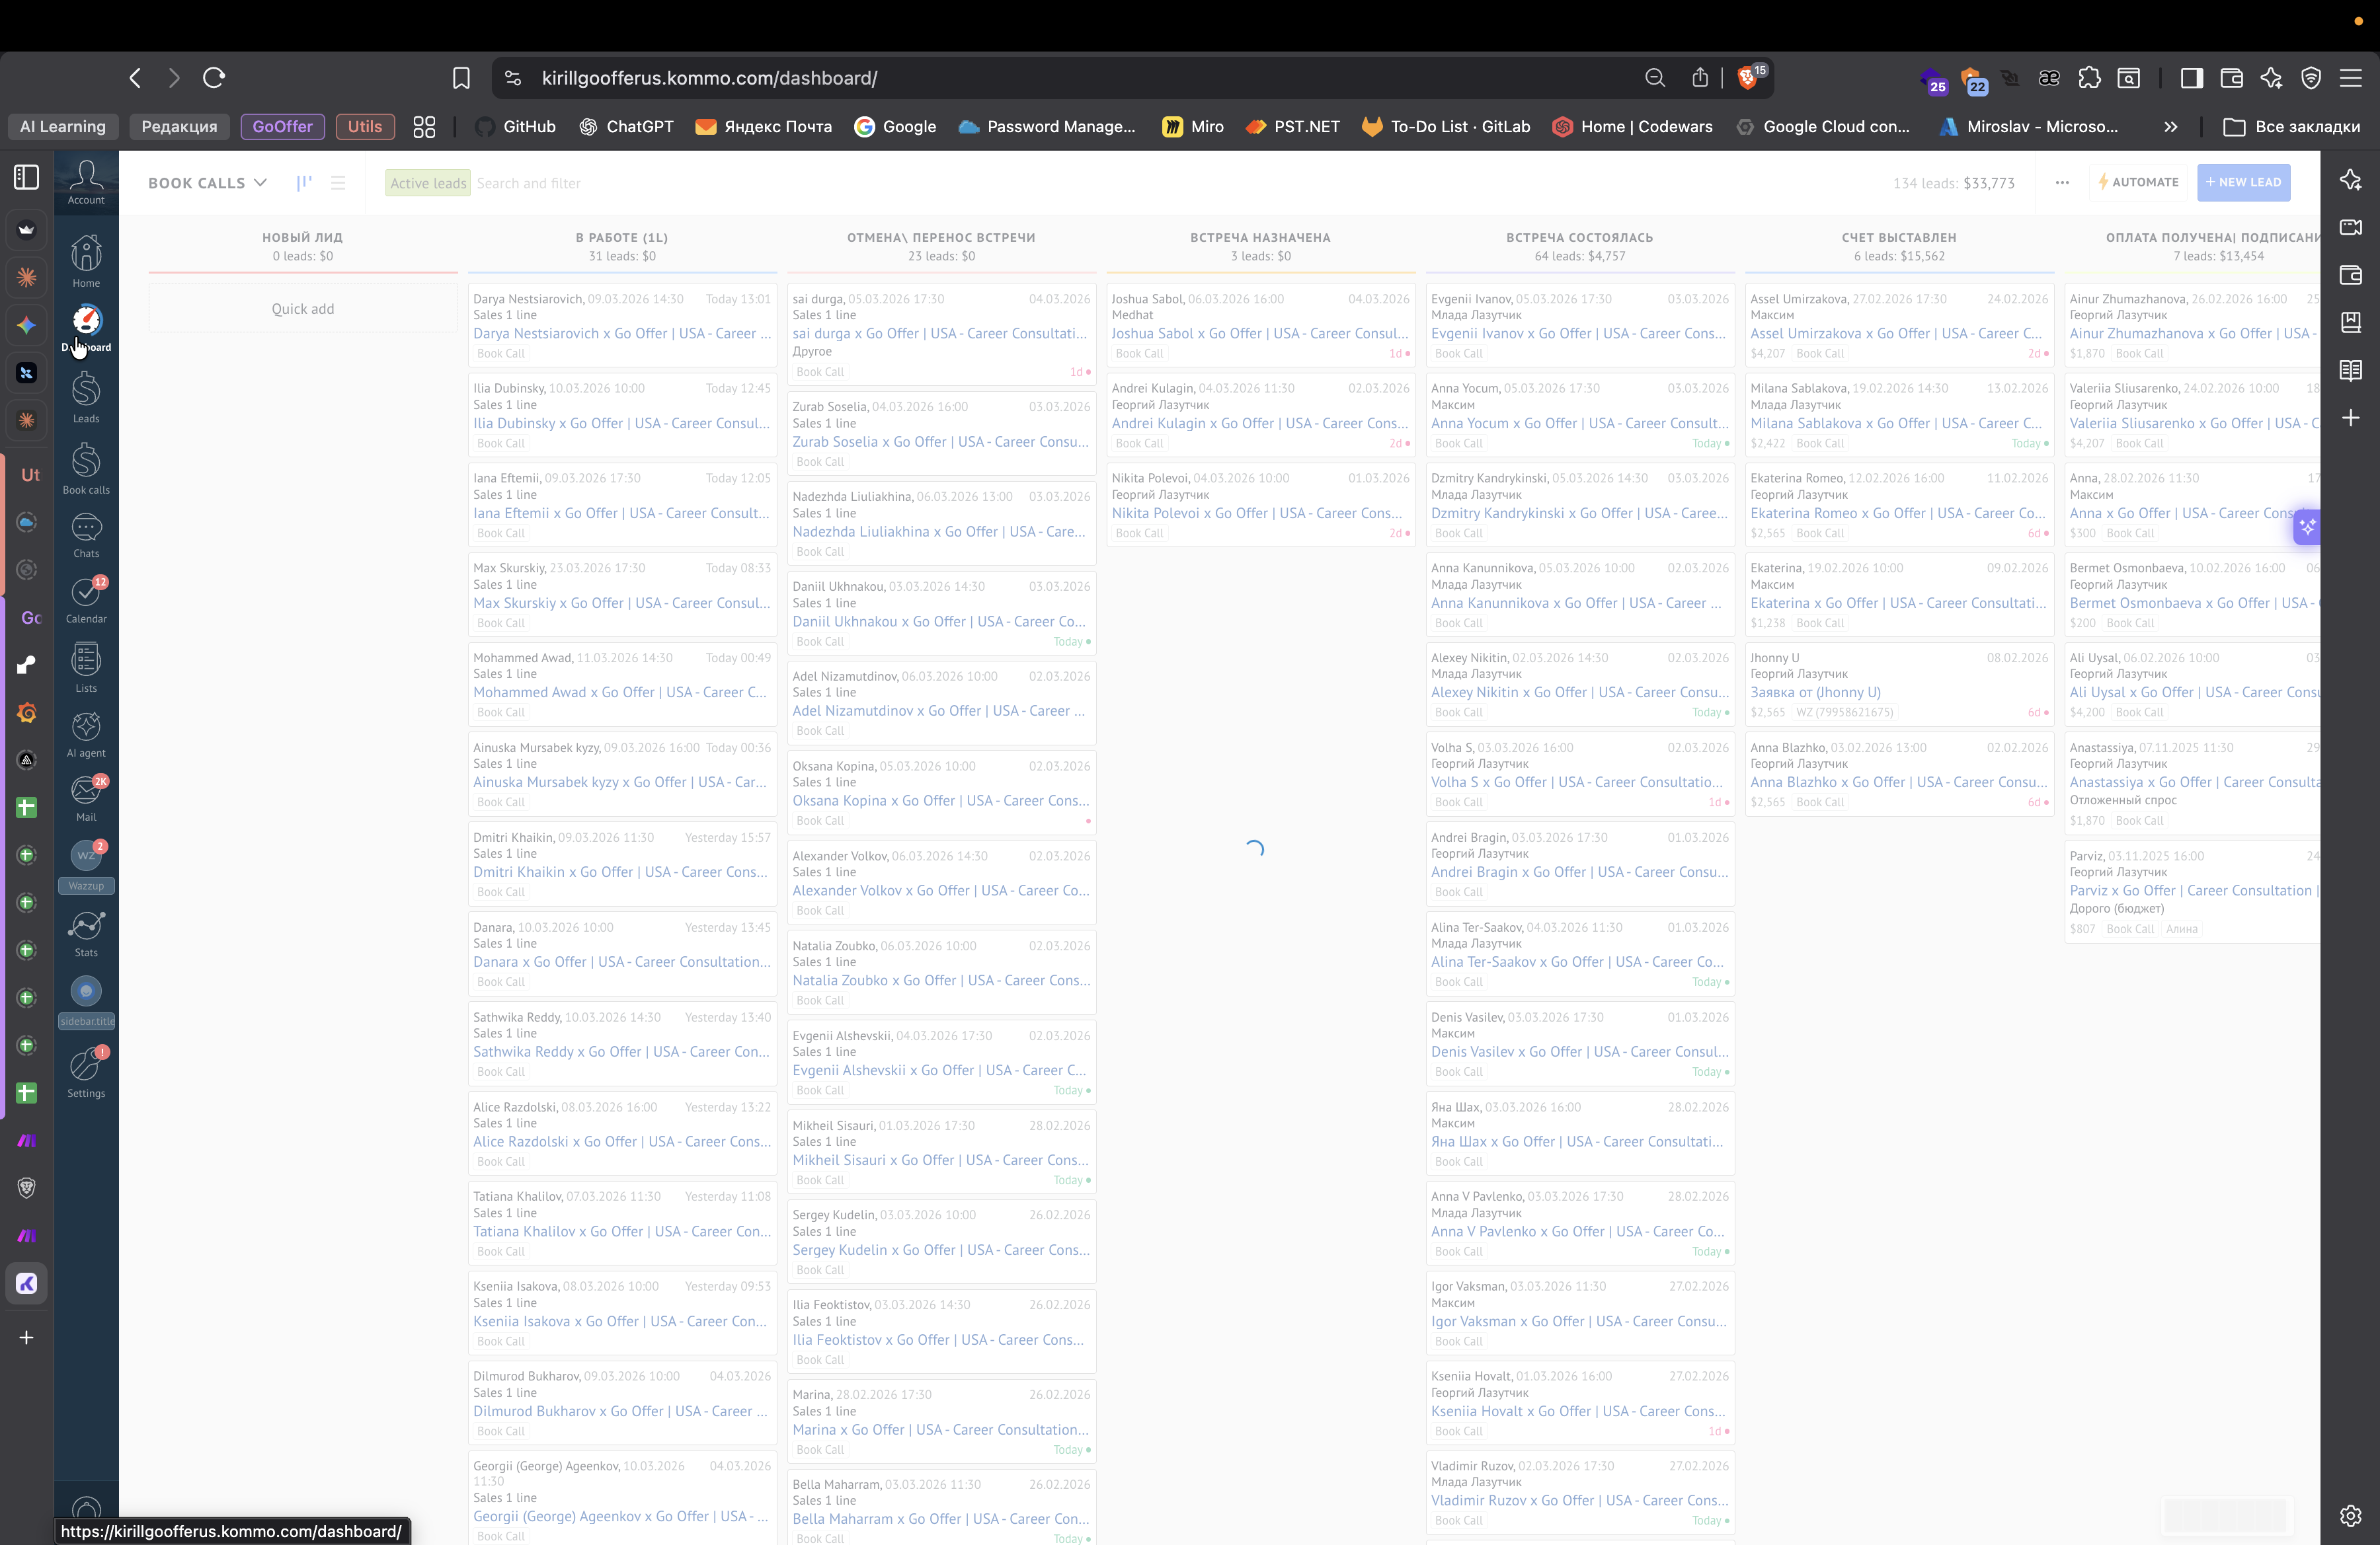Open the Leads section in sidebar
2380x1545 pixels.
86,392
